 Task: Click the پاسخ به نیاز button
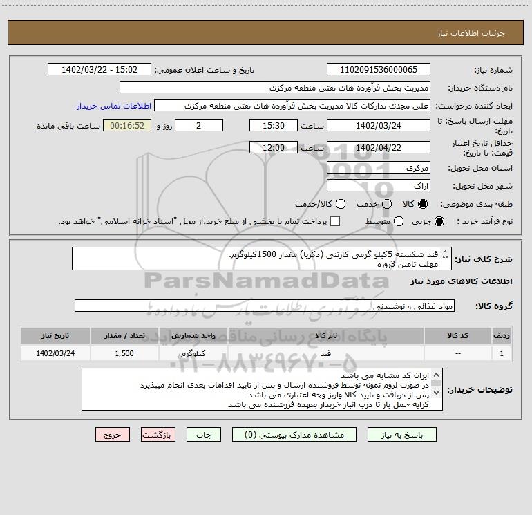point(401,435)
